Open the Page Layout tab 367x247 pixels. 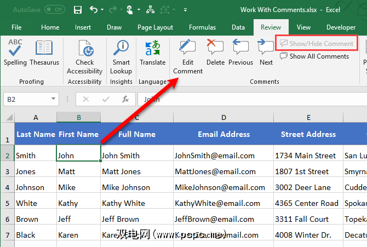pos(155,27)
